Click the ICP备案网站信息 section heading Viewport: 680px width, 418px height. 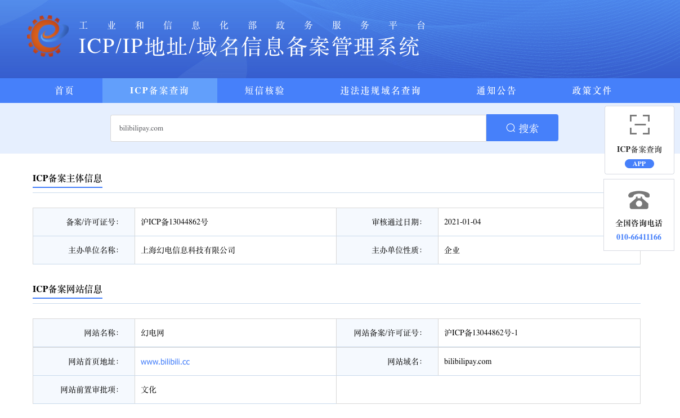coord(68,289)
